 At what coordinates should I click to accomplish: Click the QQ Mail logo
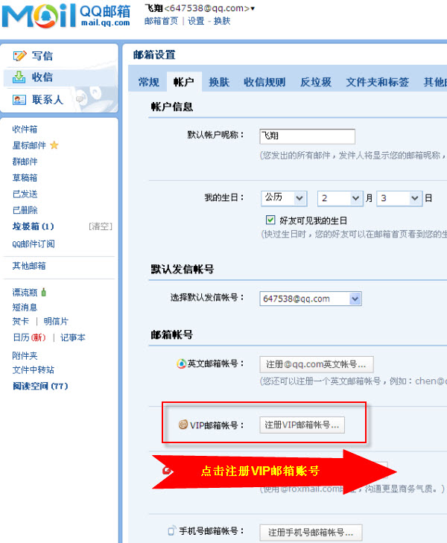click(x=66, y=16)
